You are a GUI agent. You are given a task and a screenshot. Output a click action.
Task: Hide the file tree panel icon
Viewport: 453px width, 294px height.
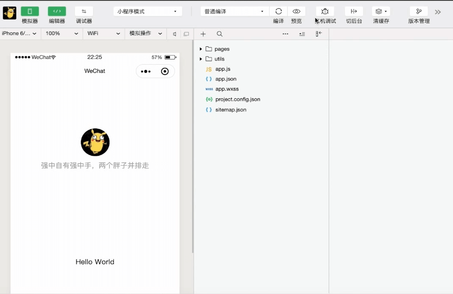[319, 34]
